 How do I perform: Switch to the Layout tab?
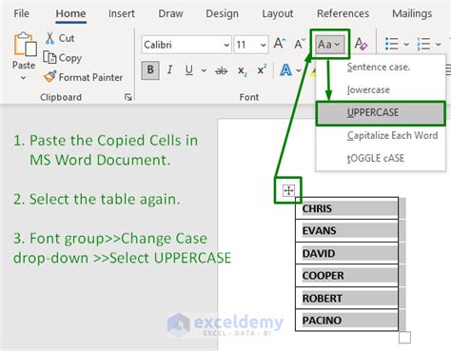(x=278, y=13)
